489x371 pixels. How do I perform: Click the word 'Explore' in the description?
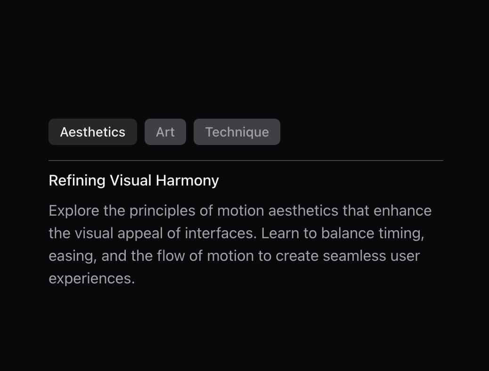pyautogui.click(x=74, y=211)
